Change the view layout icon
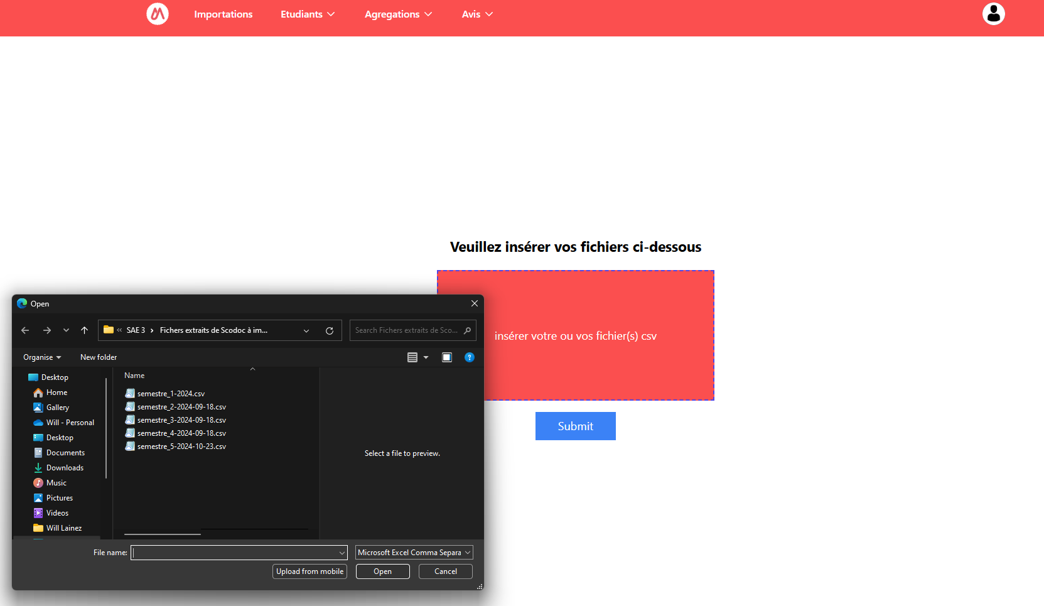 412,357
